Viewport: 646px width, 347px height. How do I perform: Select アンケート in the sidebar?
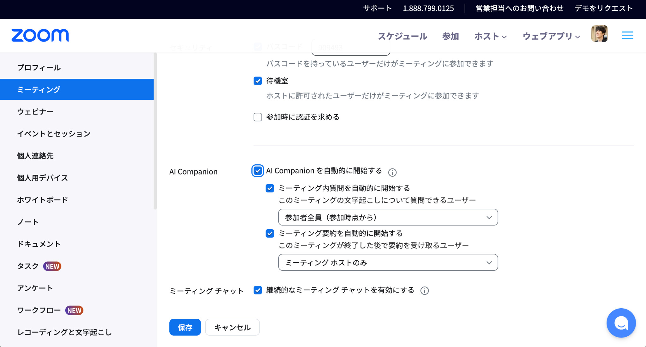[77, 288]
